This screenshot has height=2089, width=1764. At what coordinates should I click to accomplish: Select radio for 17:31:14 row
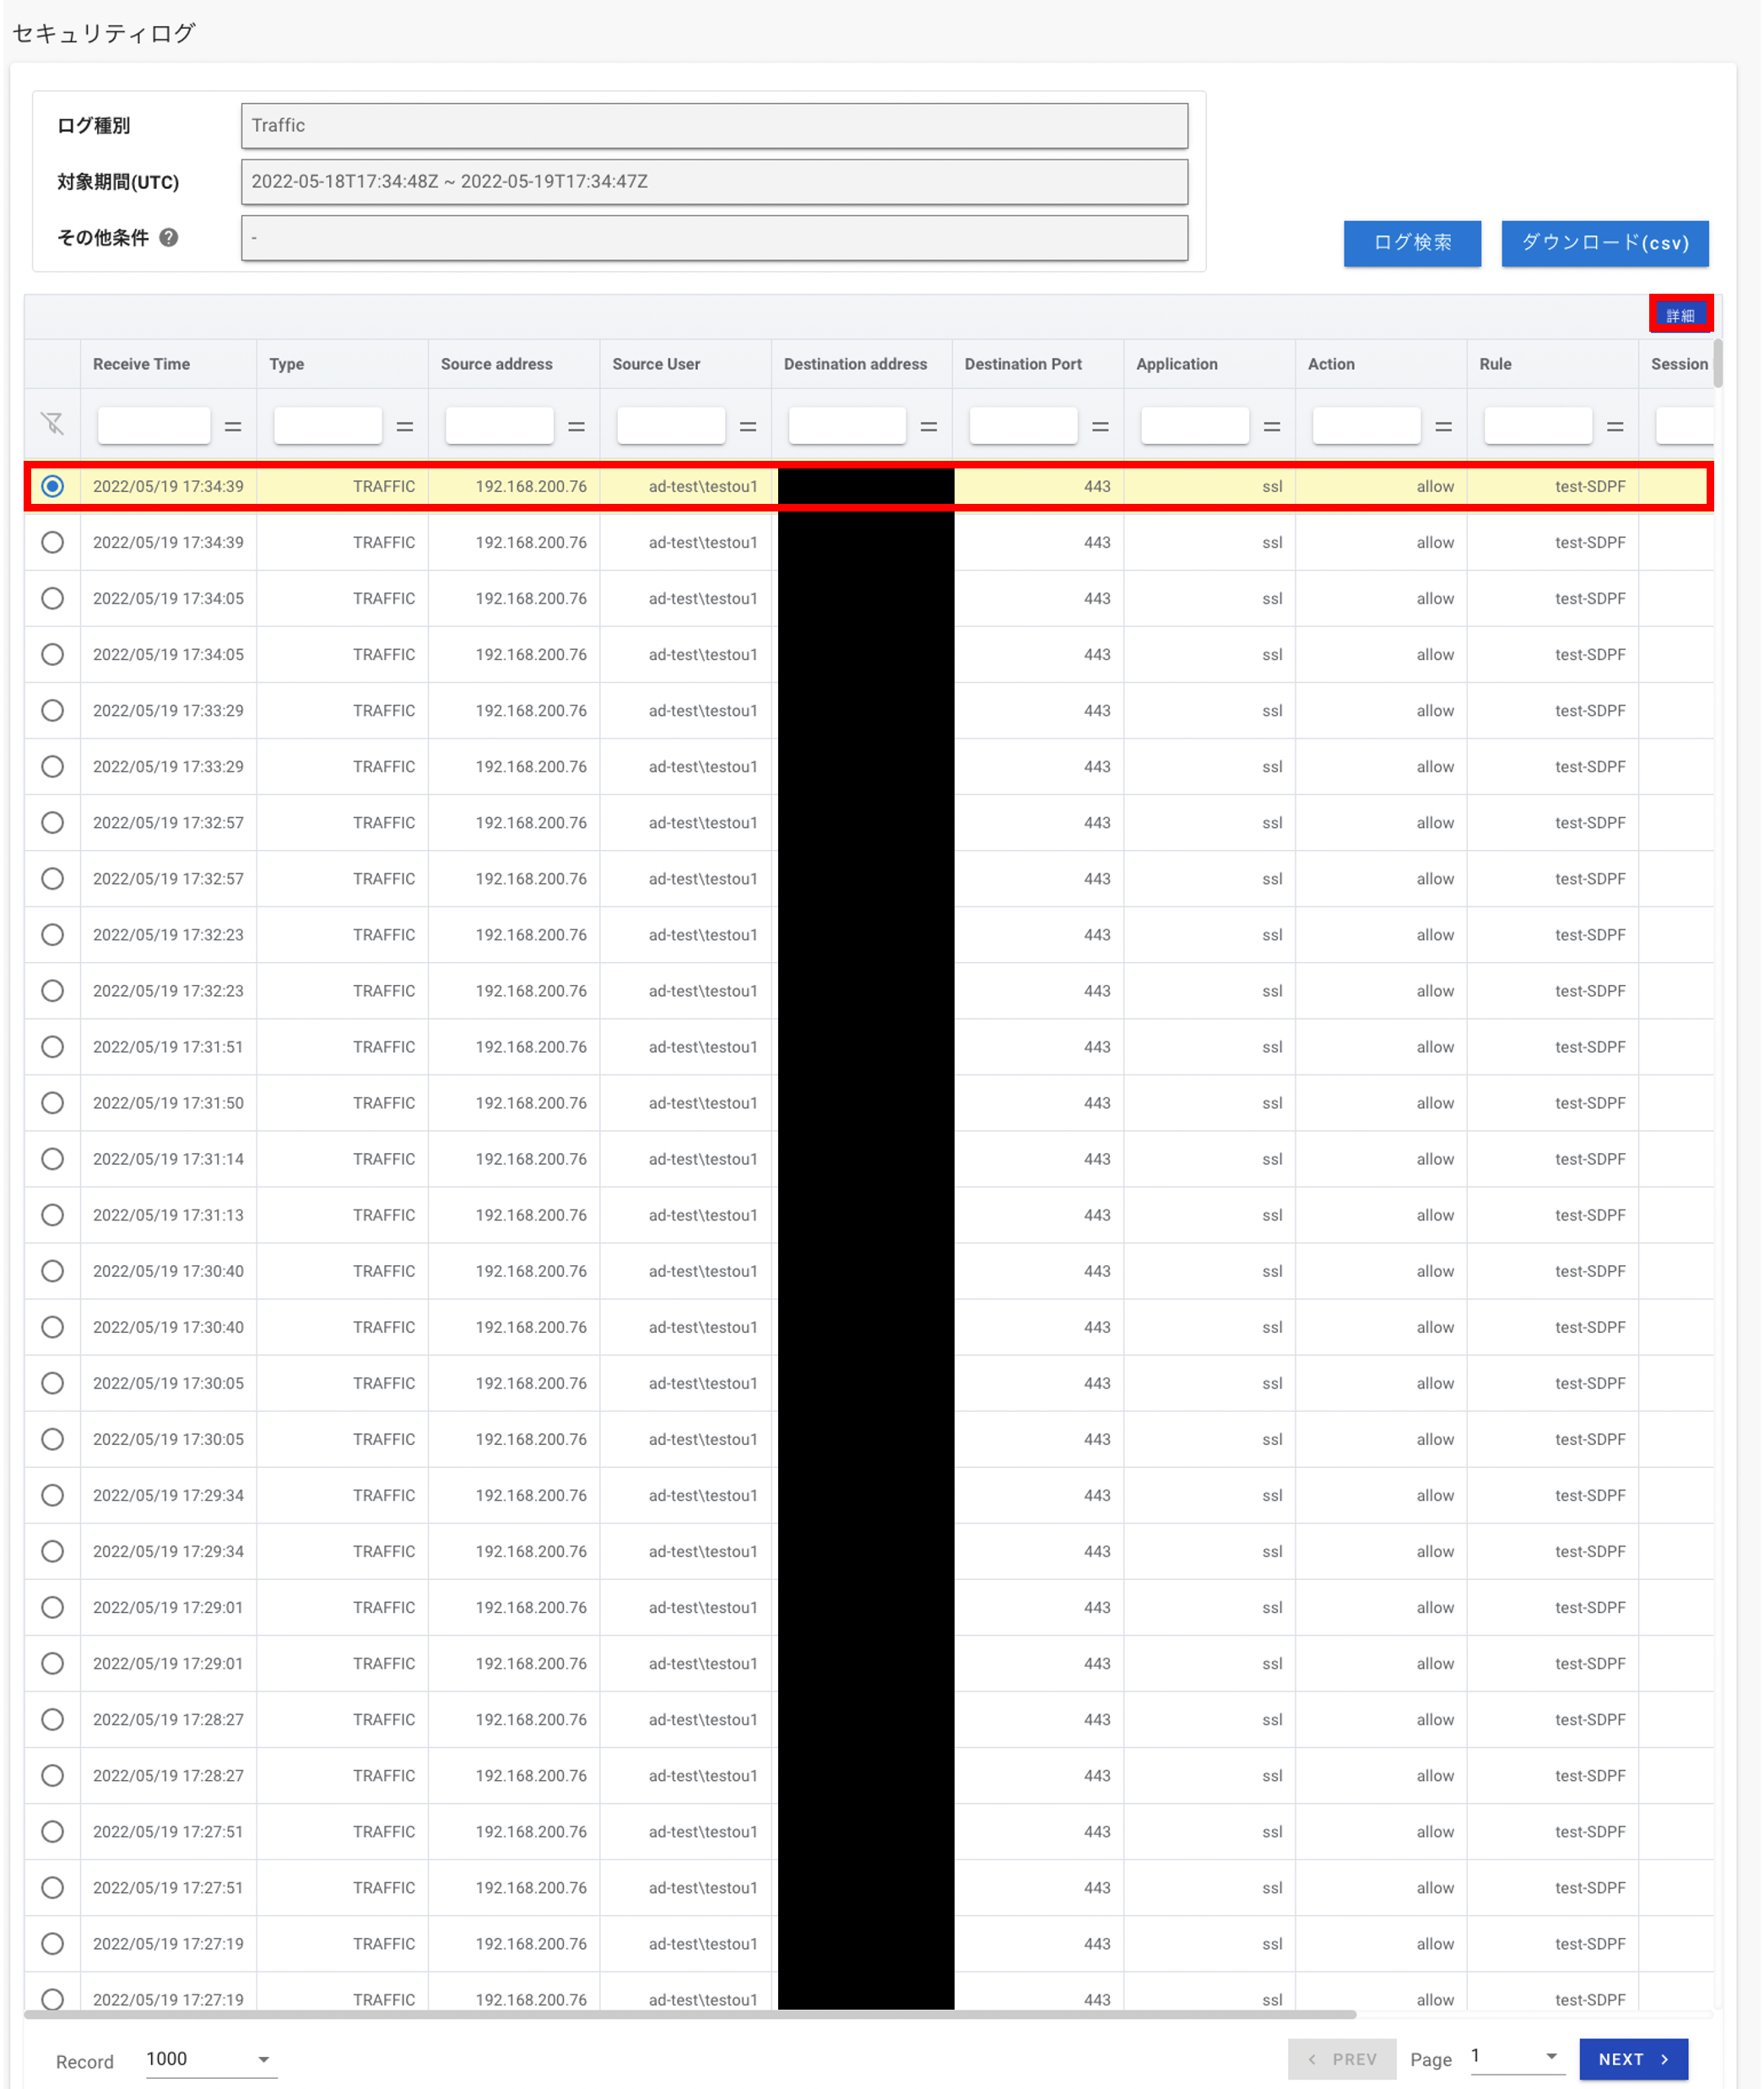(x=53, y=1158)
